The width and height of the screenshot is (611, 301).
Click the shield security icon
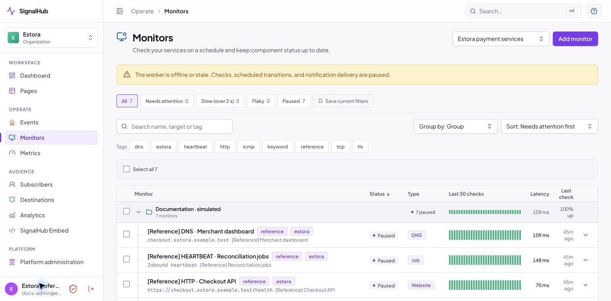[x=73, y=289]
